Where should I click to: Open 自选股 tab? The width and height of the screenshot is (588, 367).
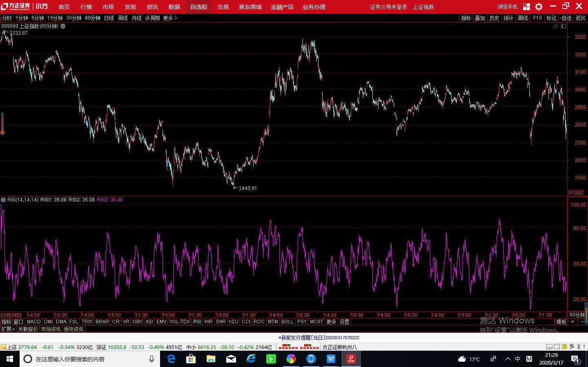[x=199, y=7]
